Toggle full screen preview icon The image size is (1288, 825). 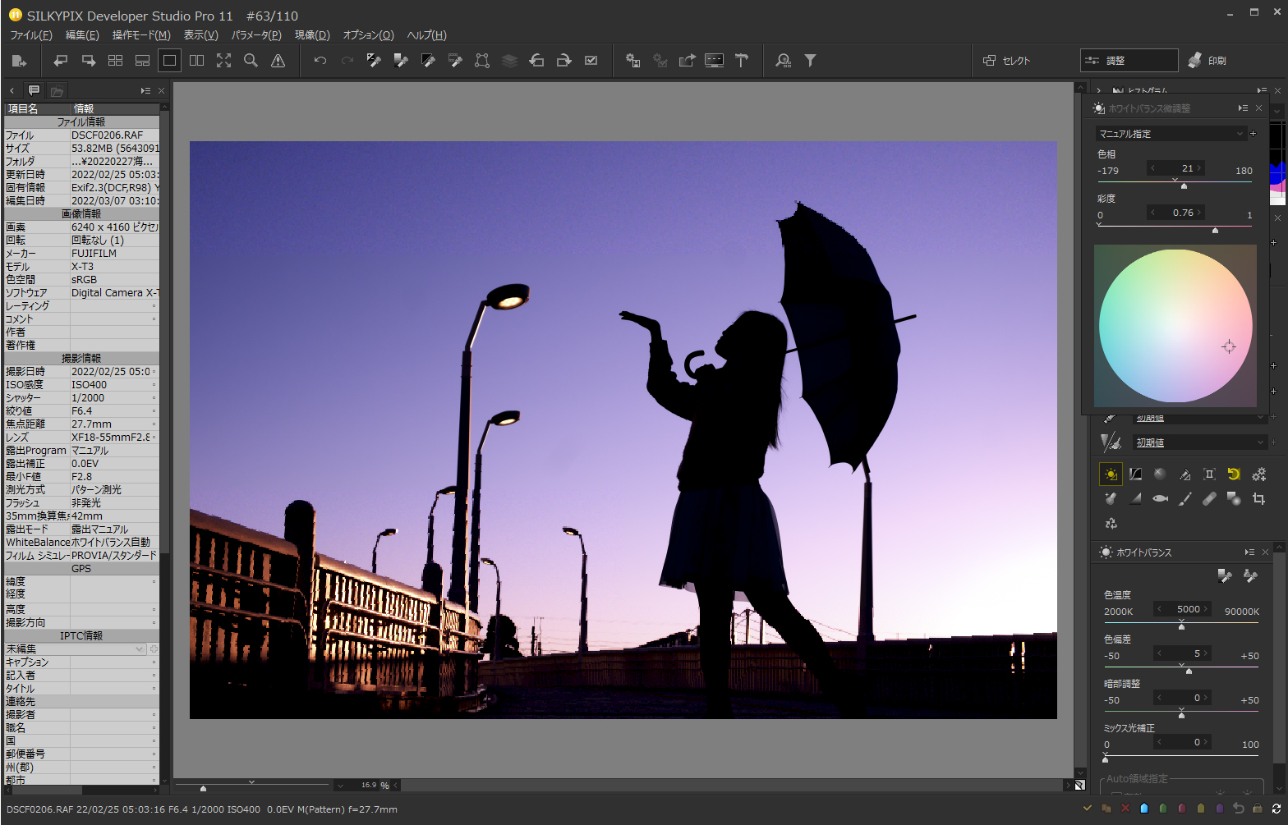point(223,61)
